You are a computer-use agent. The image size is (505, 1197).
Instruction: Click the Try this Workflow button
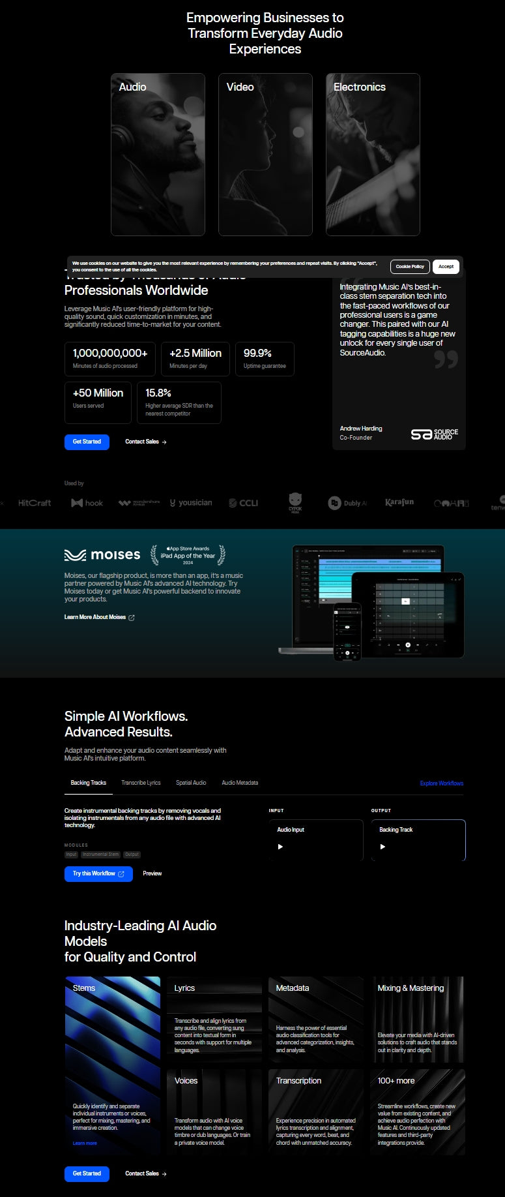[x=98, y=873]
